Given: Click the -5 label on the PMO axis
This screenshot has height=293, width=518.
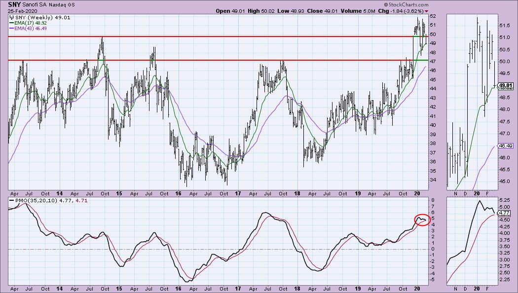Looking at the screenshot, I should (x=433, y=280).
